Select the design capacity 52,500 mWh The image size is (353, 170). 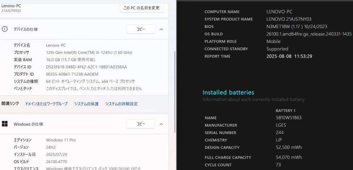[289, 147]
